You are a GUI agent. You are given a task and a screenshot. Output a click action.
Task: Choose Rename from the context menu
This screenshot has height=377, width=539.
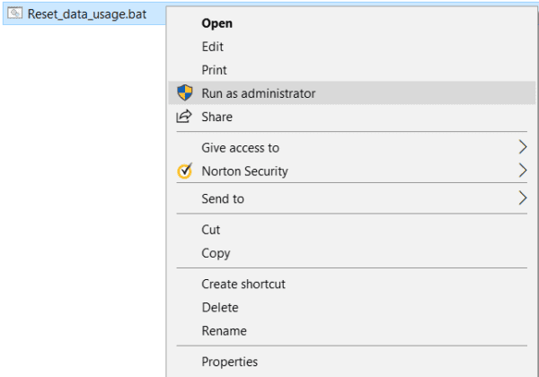click(x=224, y=330)
